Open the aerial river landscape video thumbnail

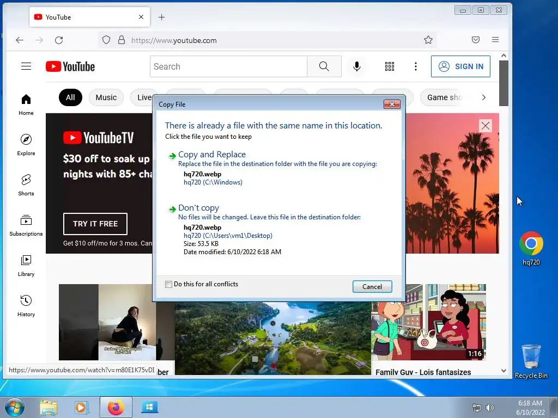pyautogui.click(x=273, y=338)
